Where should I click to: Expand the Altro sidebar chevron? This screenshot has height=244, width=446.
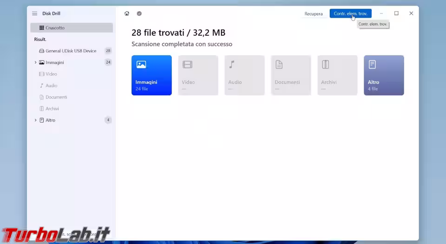pyautogui.click(x=36, y=120)
